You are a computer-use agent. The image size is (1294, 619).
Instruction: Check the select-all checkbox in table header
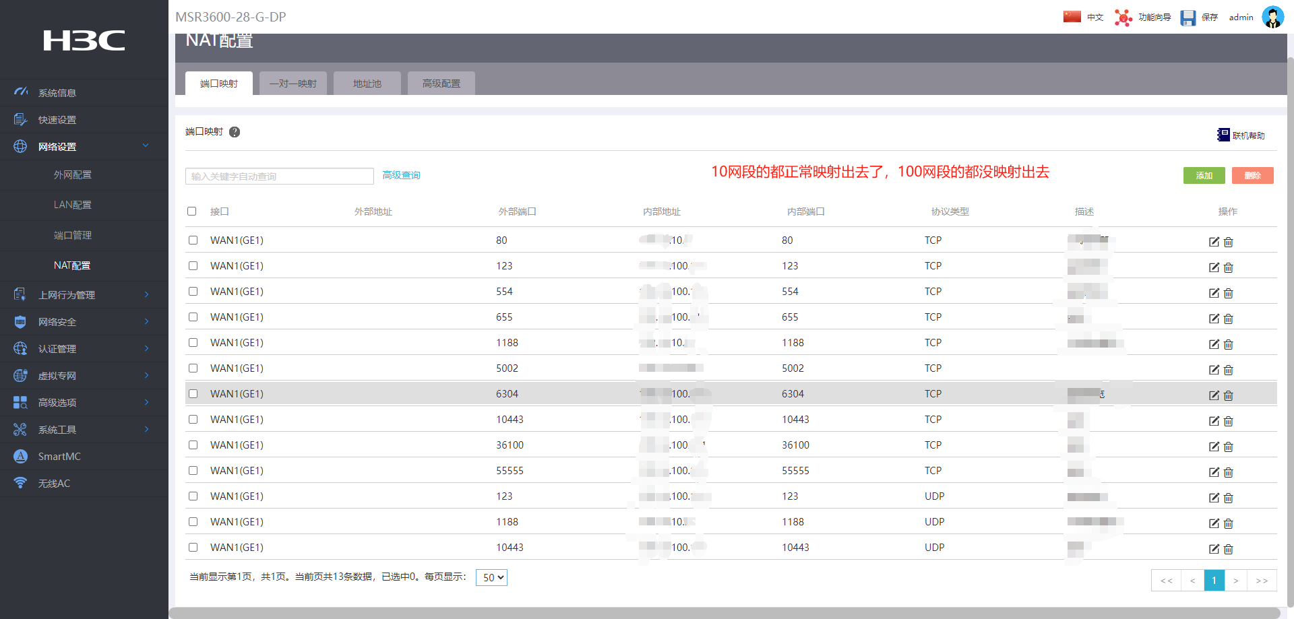click(192, 211)
